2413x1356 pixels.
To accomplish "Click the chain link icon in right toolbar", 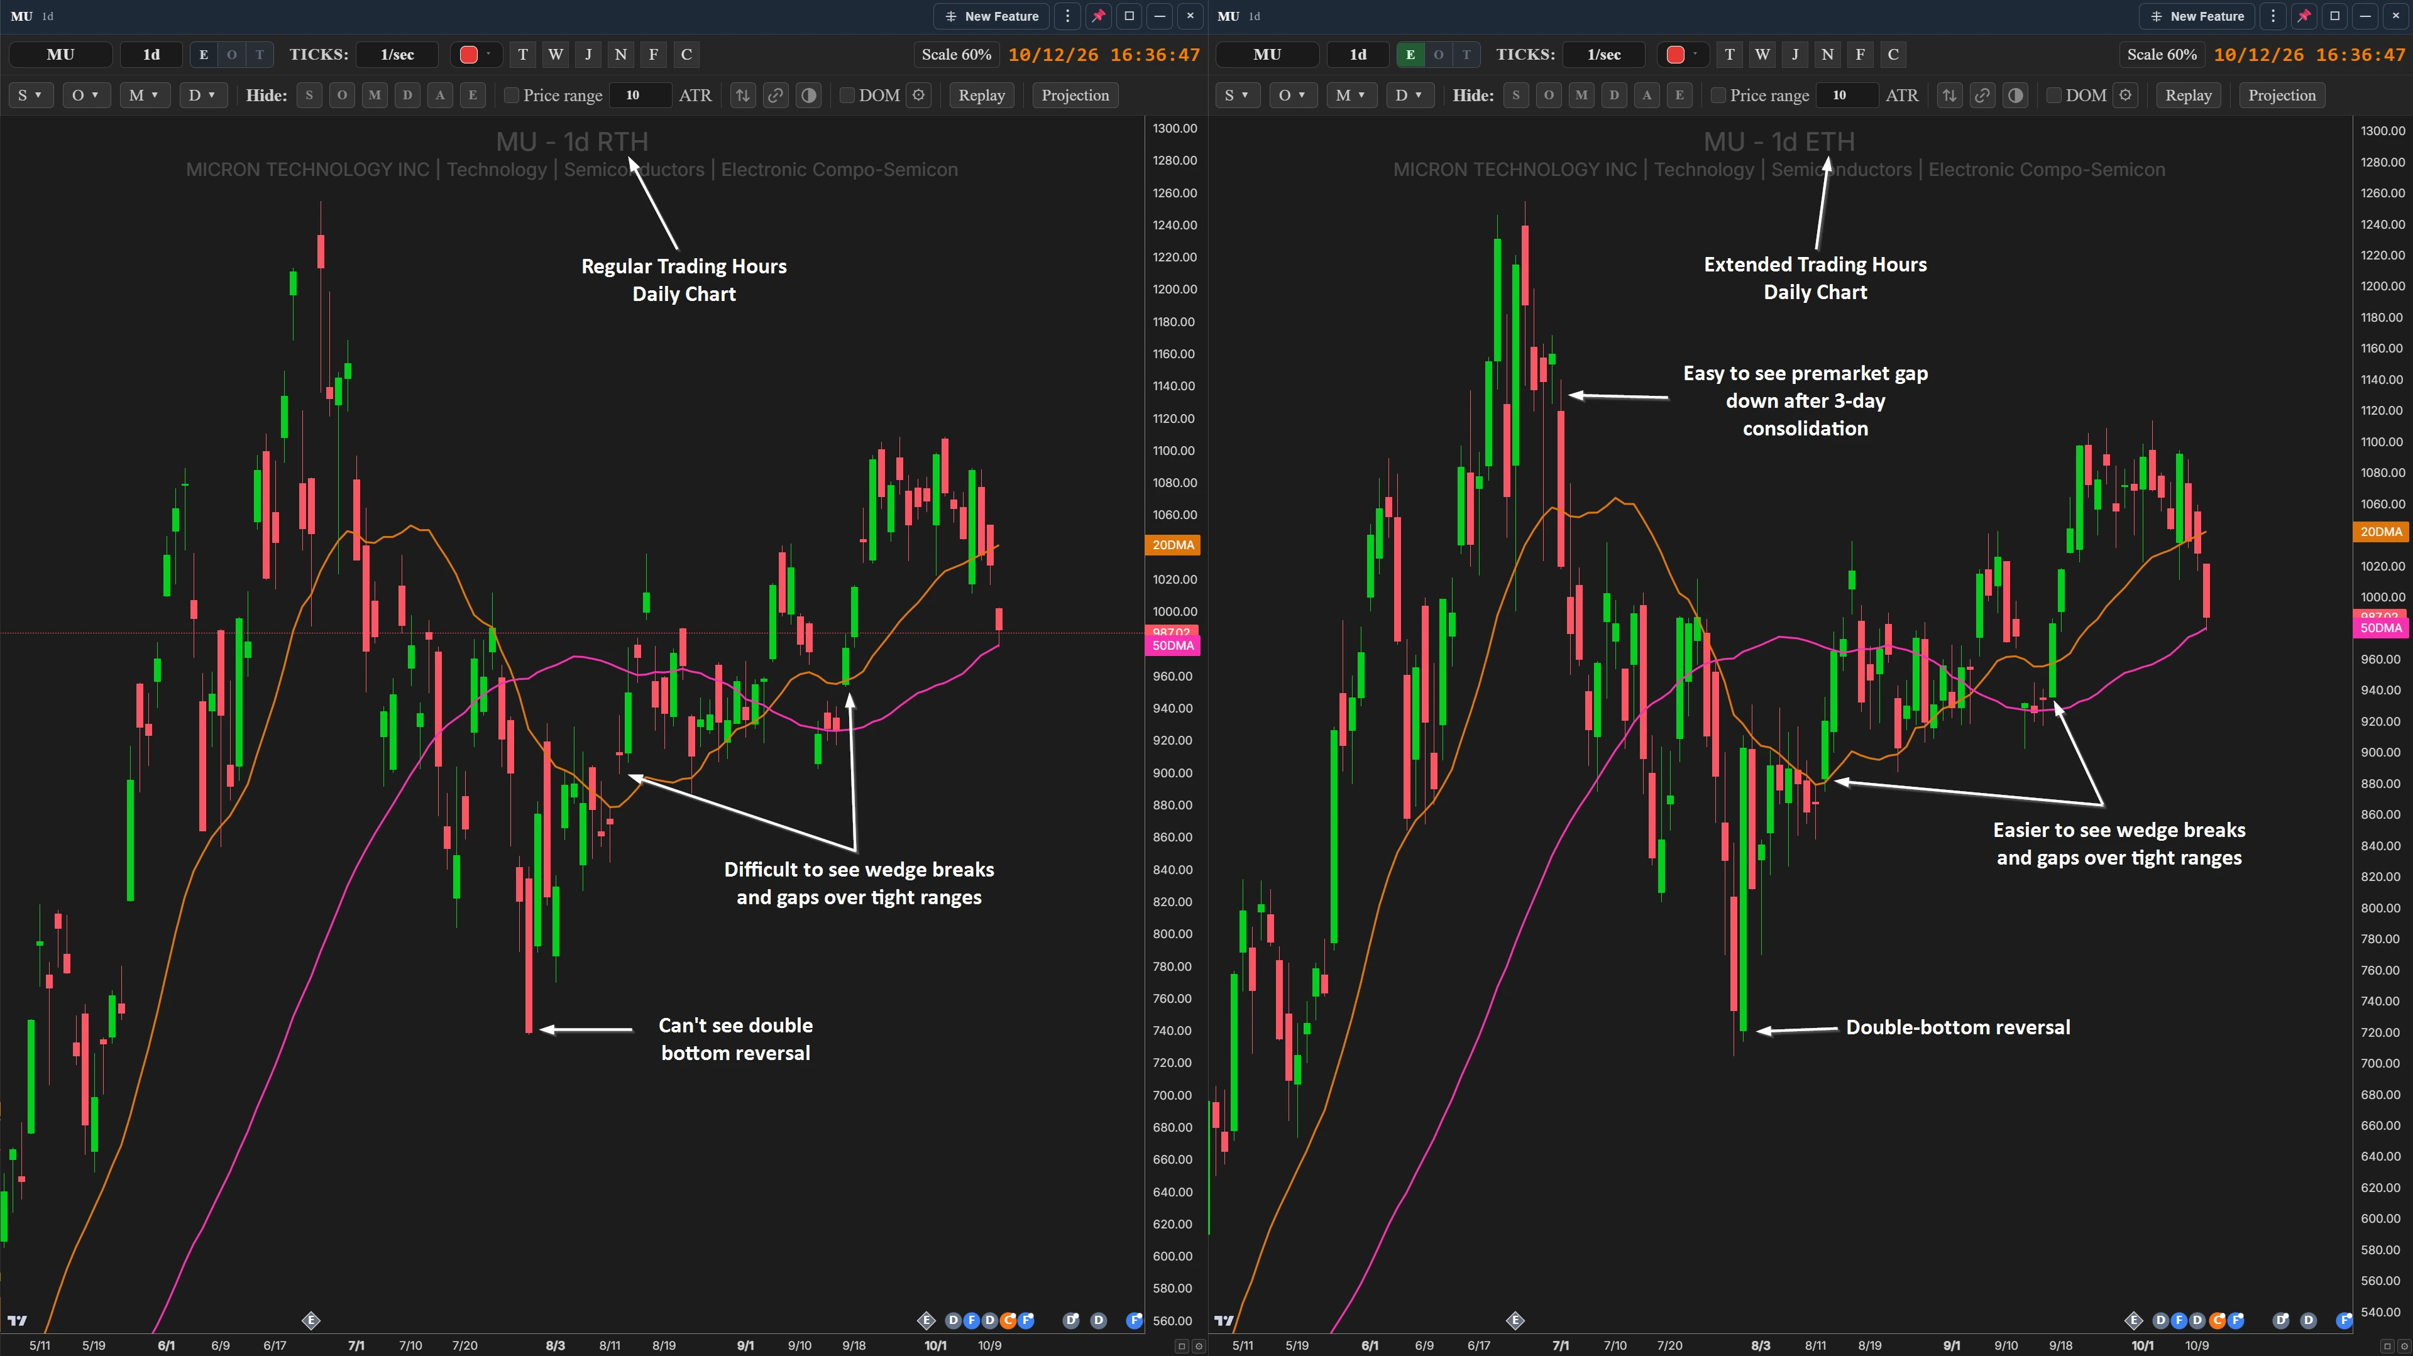I will point(1982,95).
